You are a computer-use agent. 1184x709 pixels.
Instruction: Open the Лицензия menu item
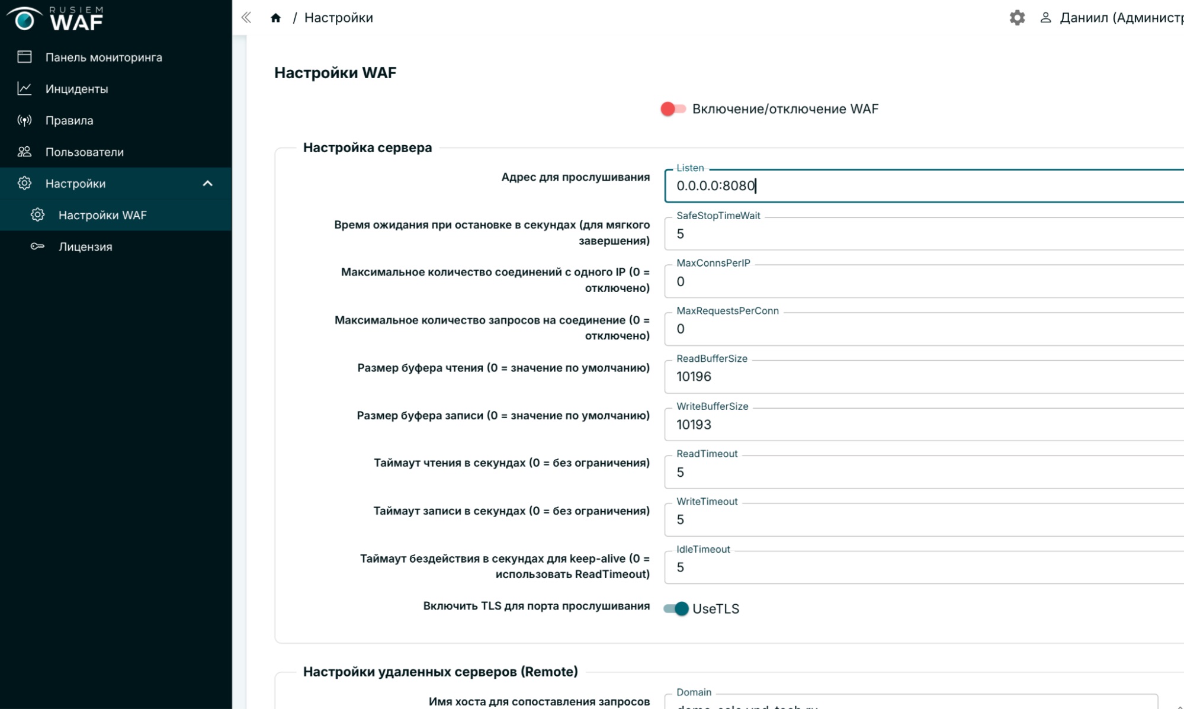click(85, 246)
